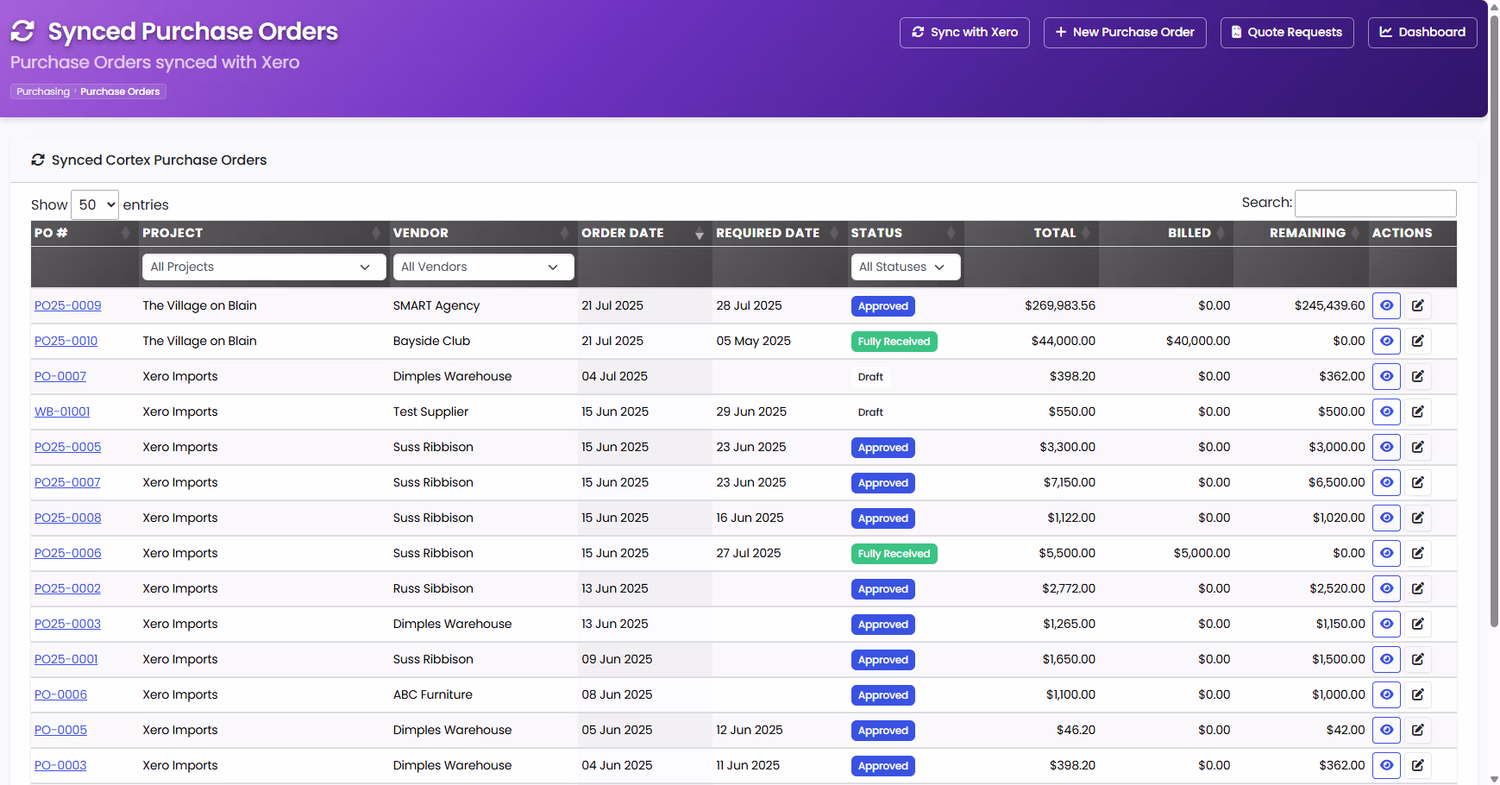Sort table by Total column
This screenshot has width=1500, height=785.
point(1031,233)
